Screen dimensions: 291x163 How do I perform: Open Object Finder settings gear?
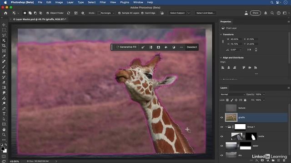pos(83,13)
